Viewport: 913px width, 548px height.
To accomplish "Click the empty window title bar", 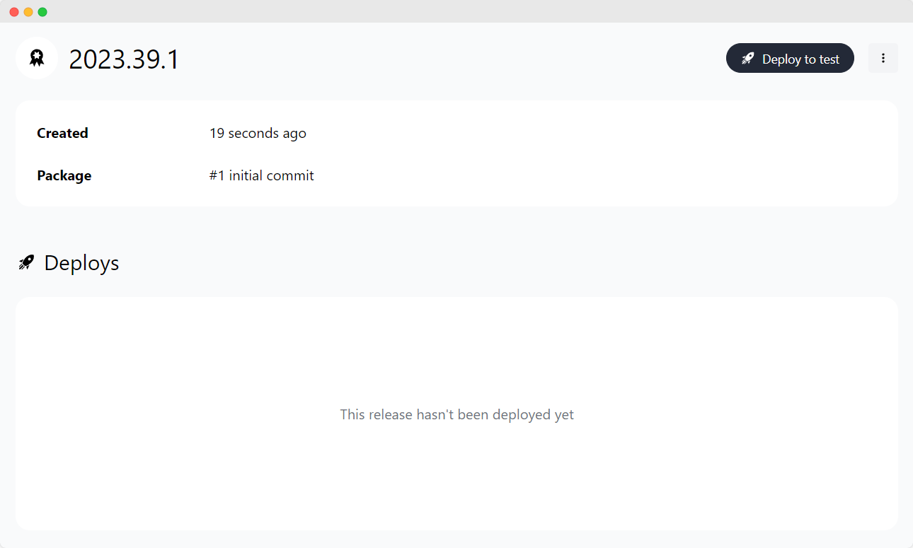I will coord(456,11).
